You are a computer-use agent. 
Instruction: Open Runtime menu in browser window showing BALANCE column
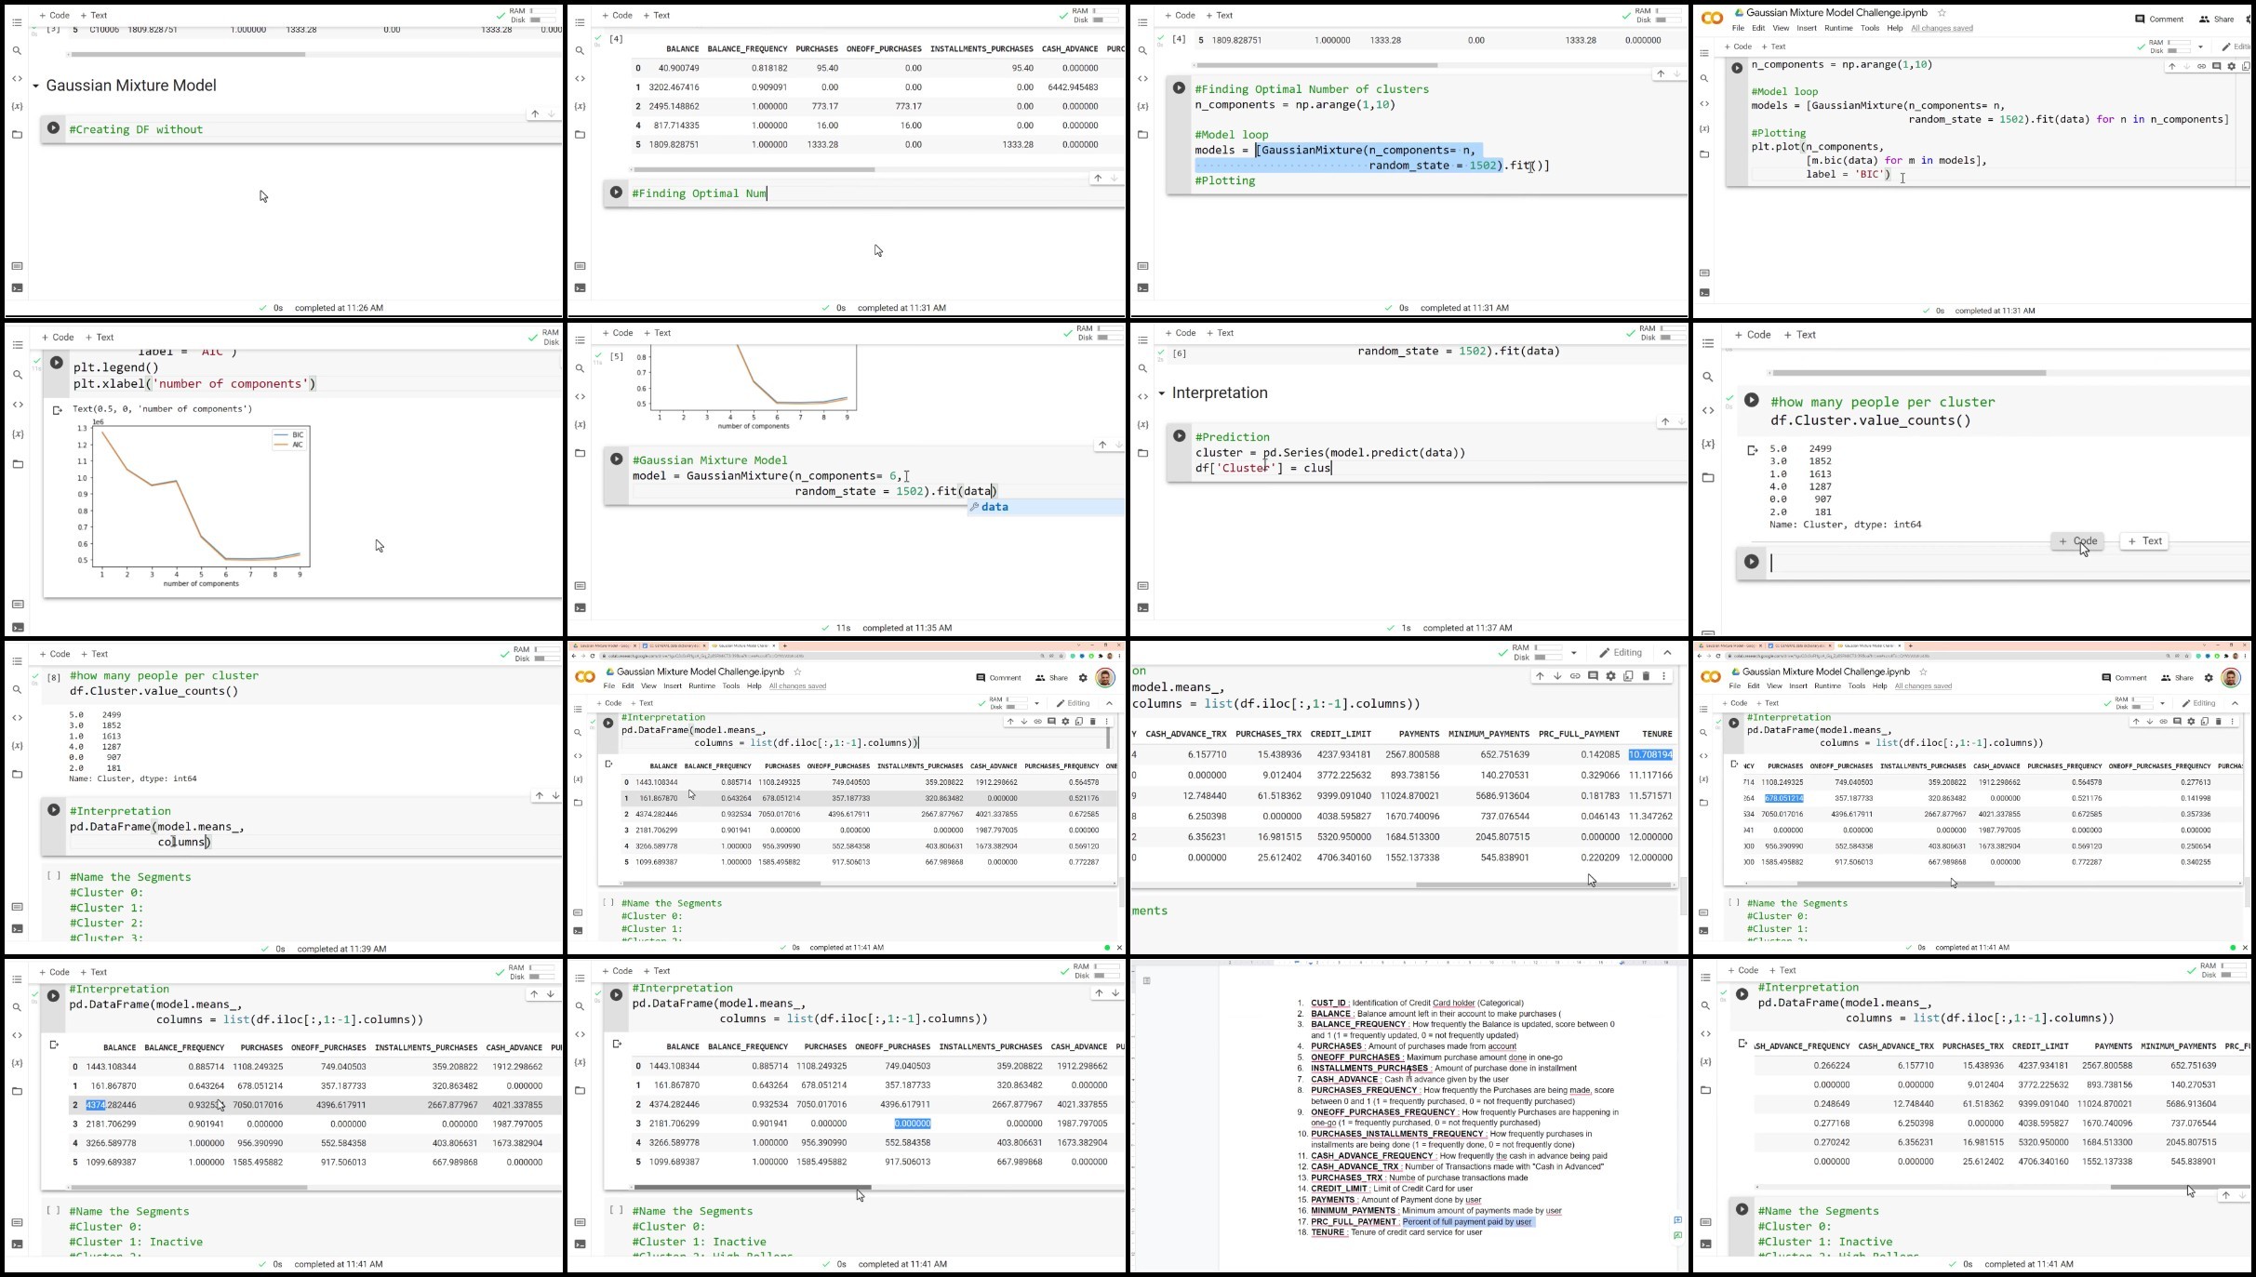click(x=701, y=686)
